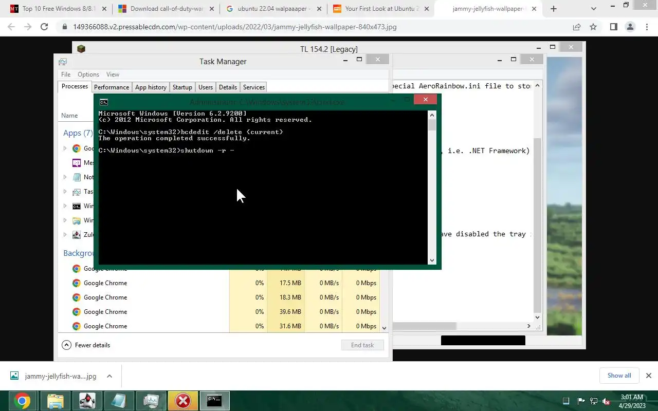The image size is (658, 411).
Task: Open the Task Manager File menu
Action: [x=66, y=74]
